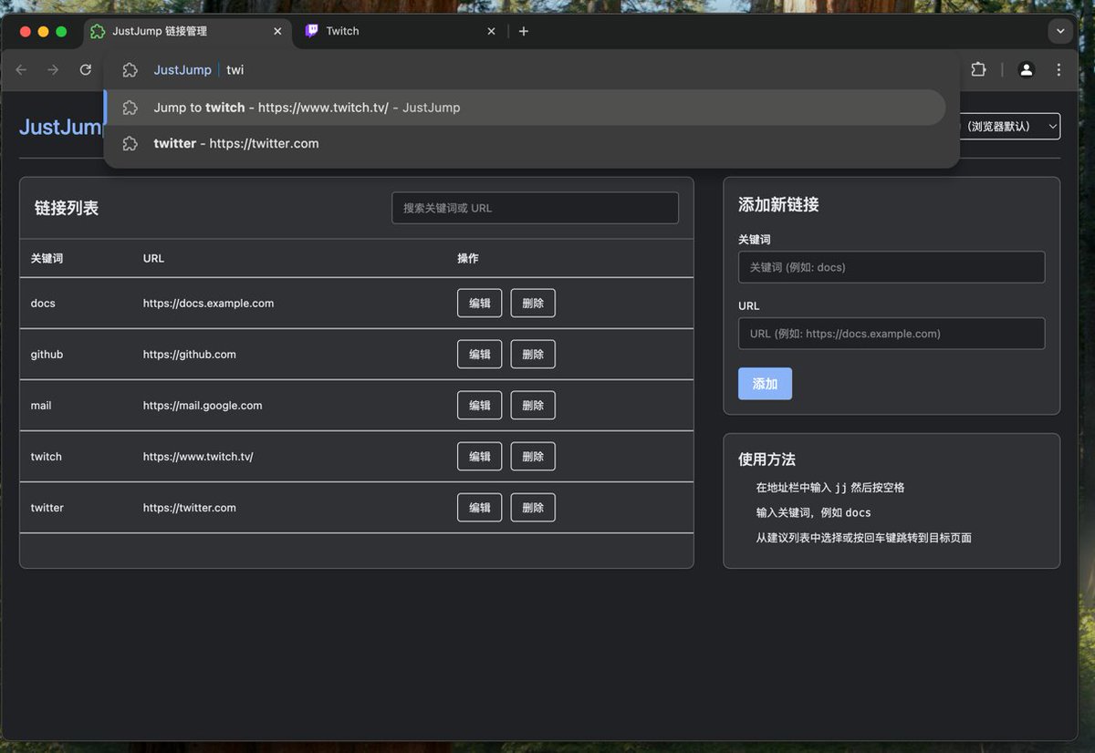
Task: Click the 添加新链接 heading
Action: 778,205
